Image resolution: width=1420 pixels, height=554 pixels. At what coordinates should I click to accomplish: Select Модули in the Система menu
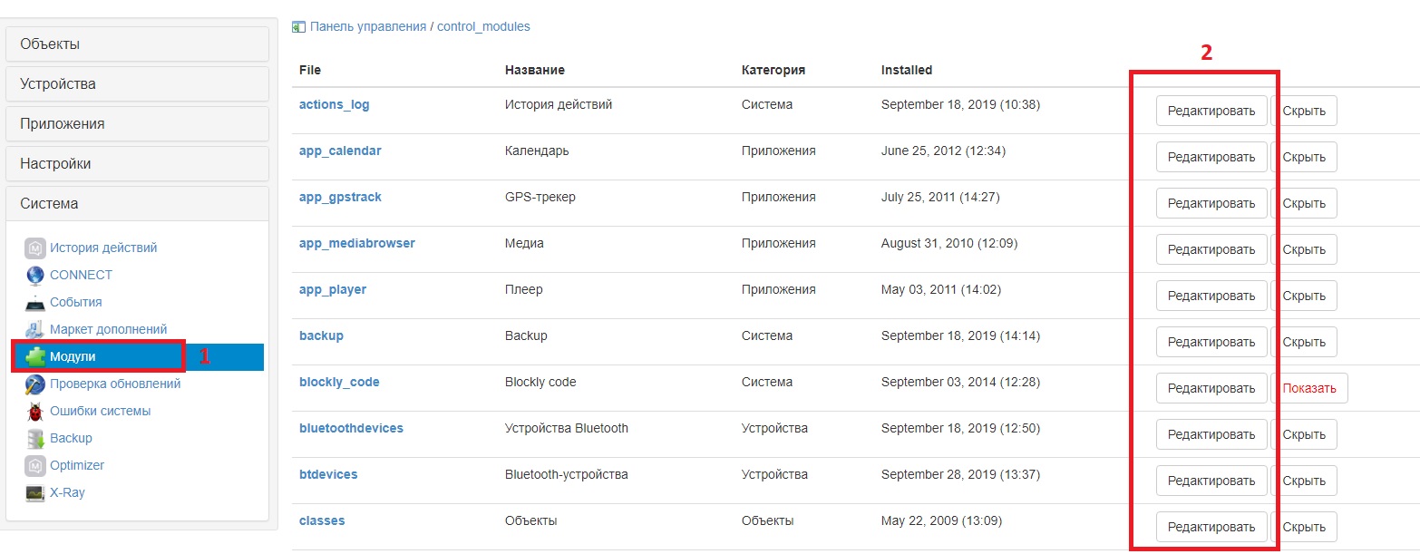point(73,356)
